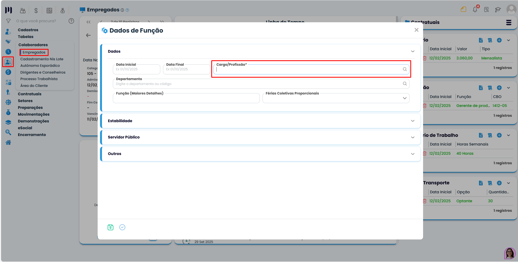Screen dimensions: 518x262
Task: Click the dollar sign icon in top toolbar
Action: (36, 11)
